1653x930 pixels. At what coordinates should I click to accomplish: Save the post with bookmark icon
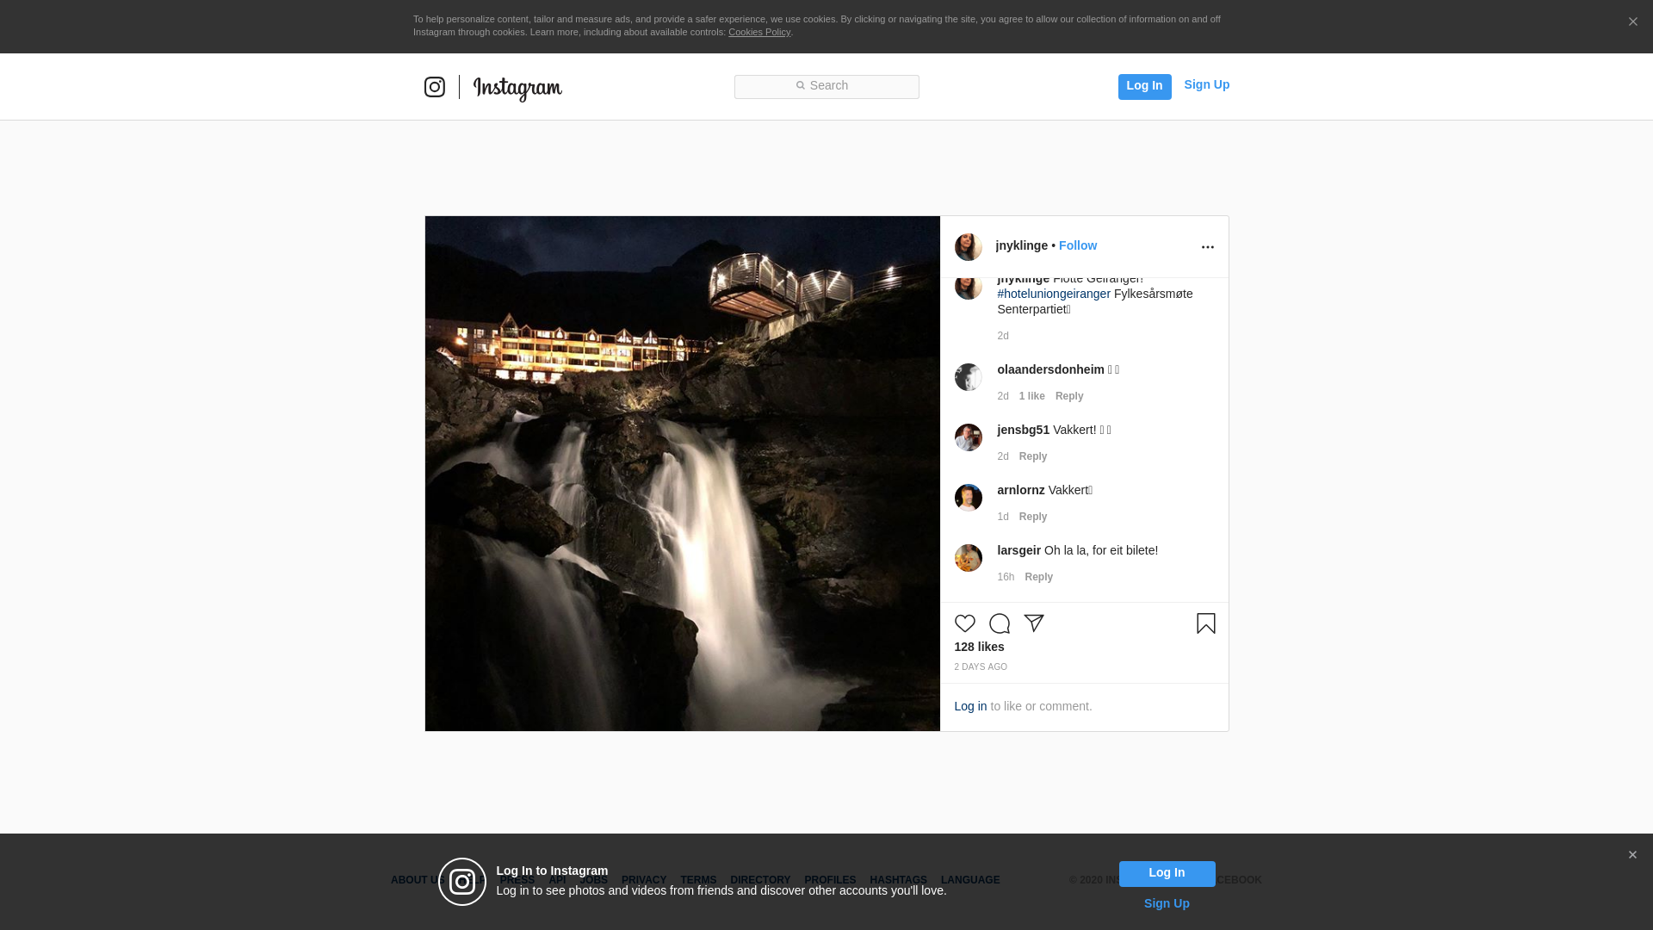tap(1205, 623)
